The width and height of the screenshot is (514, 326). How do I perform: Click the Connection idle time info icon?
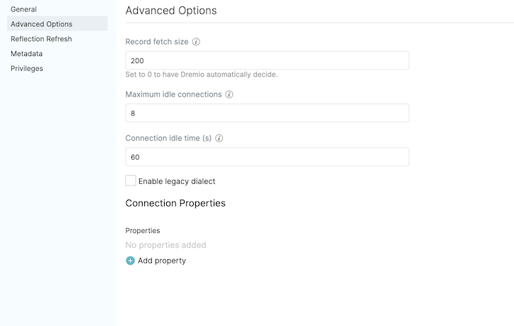tap(219, 138)
